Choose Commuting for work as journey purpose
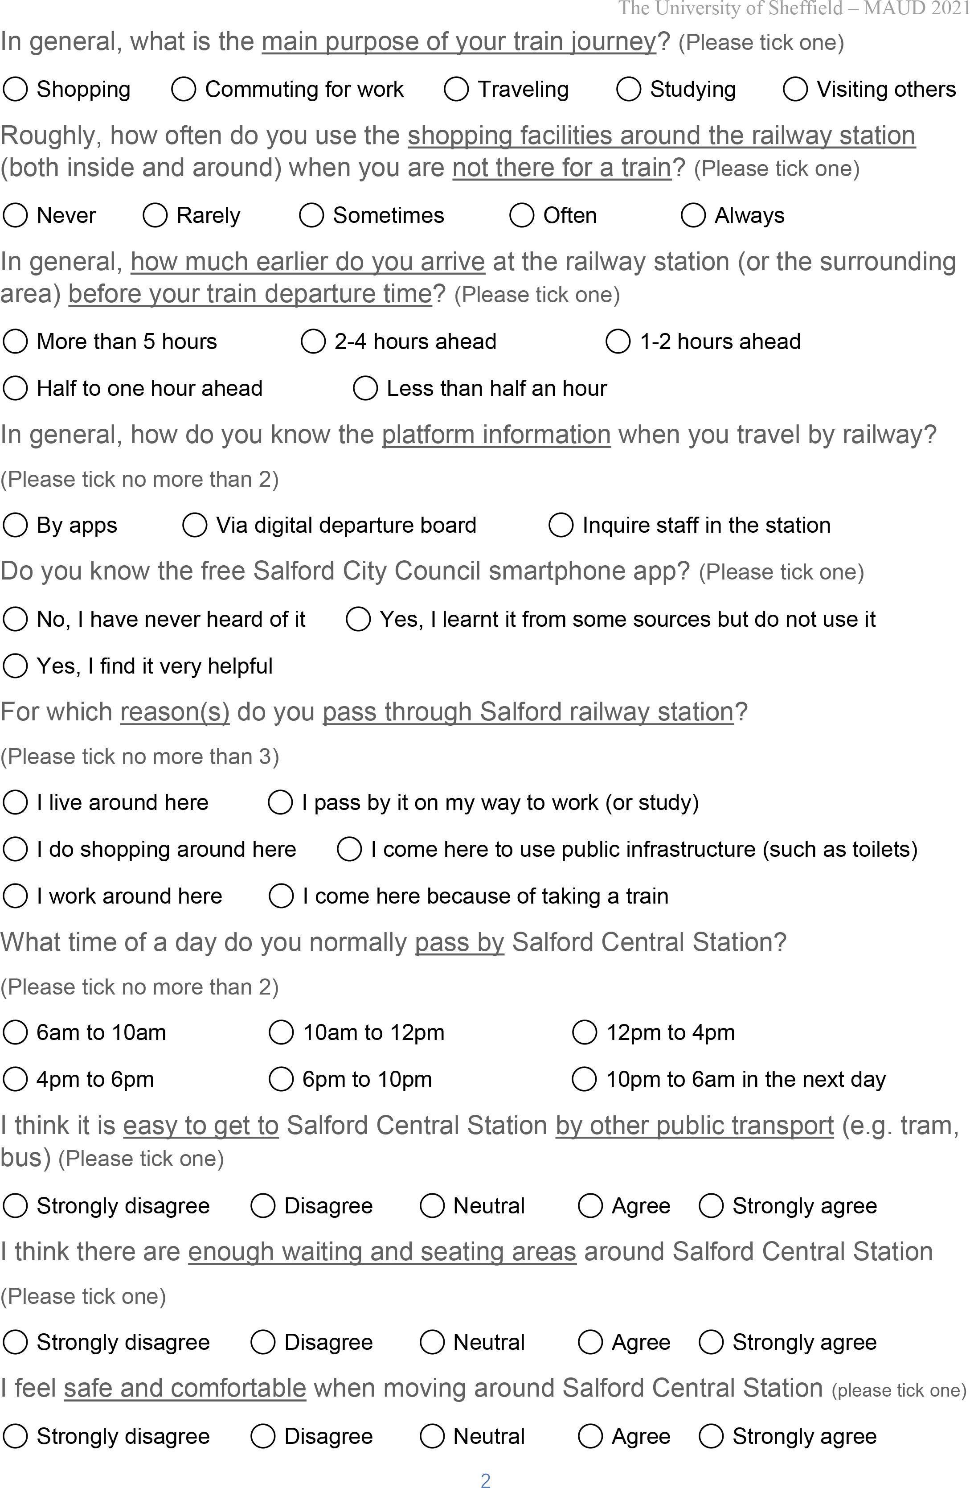 tap(184, 90)
